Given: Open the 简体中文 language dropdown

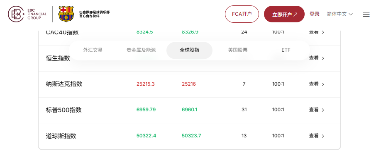Looking at the screenshot, I should [x=339, y=14].
